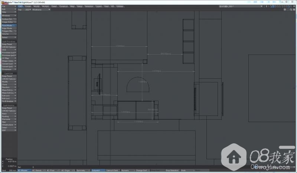This screenshot has height=173, width=297.
Task: Click the Sel selection count field
Action: point(24,167)
